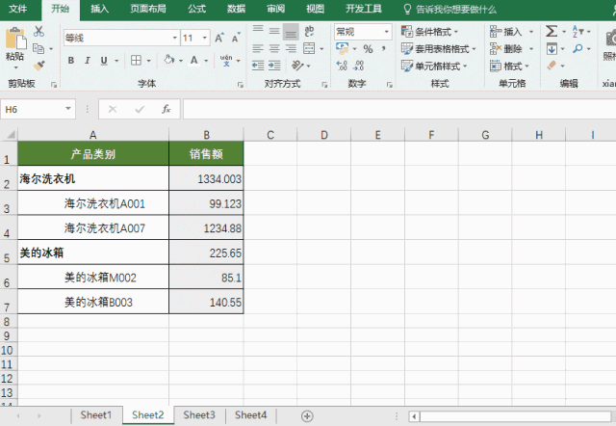Toggle underline formatting
This screenshot has height=426, width=616.
[103, 60]
